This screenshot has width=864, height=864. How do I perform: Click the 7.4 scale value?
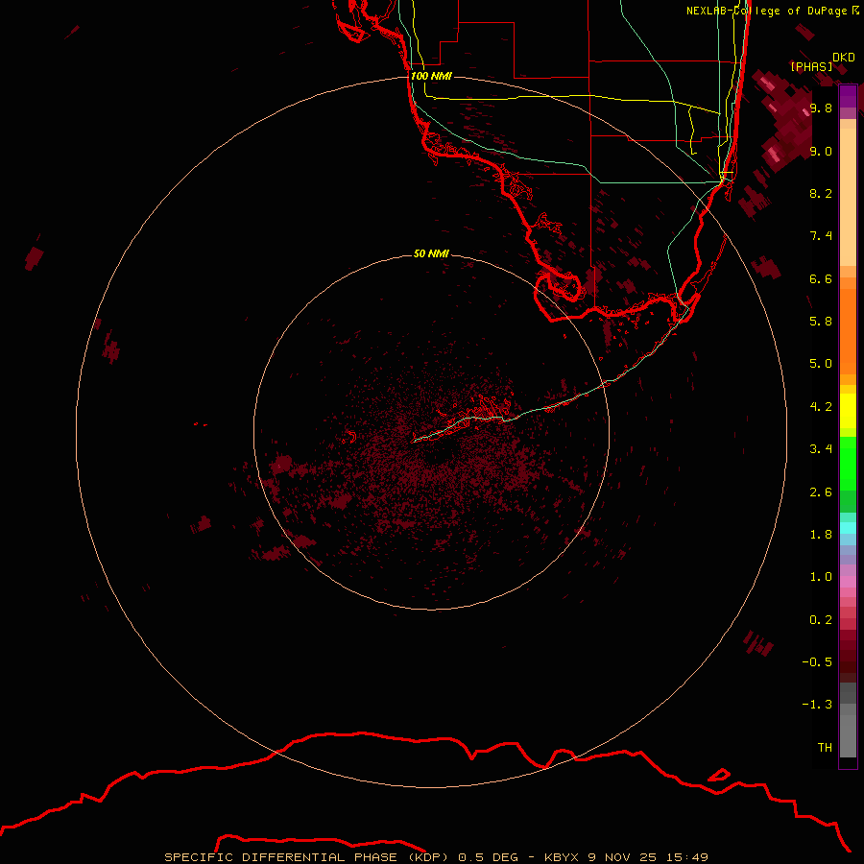point(821,236)
